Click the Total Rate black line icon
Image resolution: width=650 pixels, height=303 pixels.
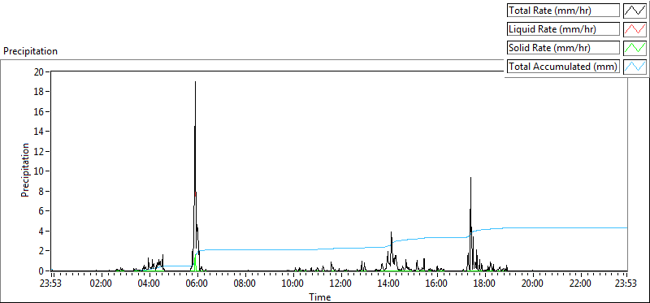(635, 11)
